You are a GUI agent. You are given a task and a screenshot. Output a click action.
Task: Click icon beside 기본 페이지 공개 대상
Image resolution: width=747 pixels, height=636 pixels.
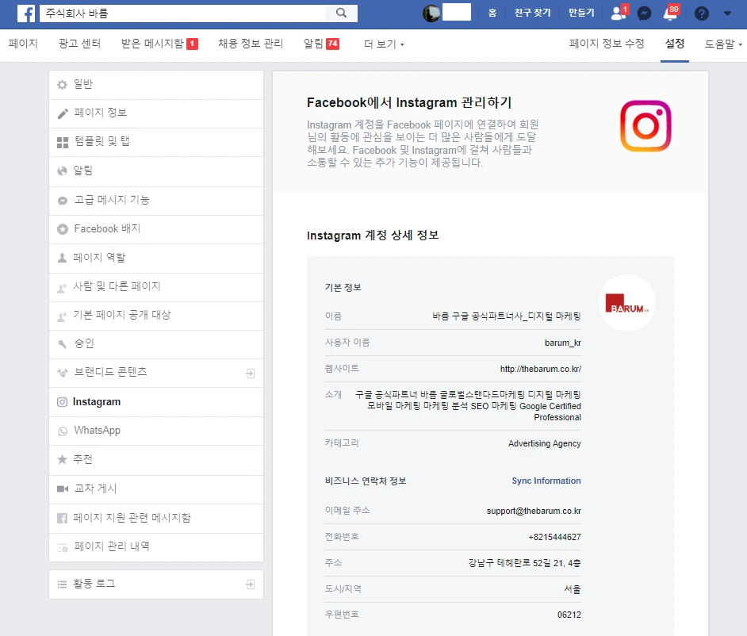(62, 316)
